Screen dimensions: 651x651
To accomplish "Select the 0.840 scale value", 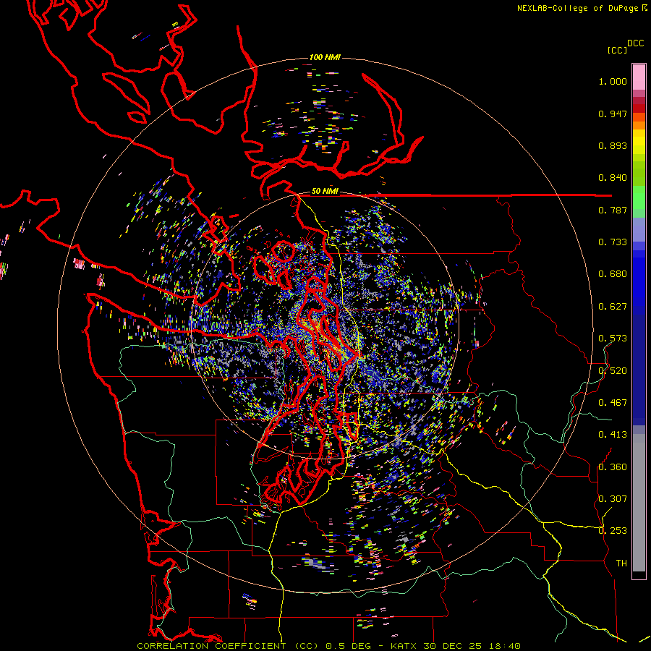I will click(613, 178).
